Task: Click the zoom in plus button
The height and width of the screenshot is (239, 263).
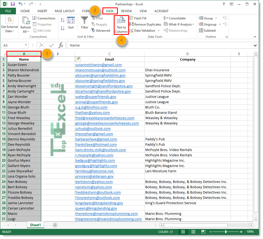Action: (x=241, y=232)
